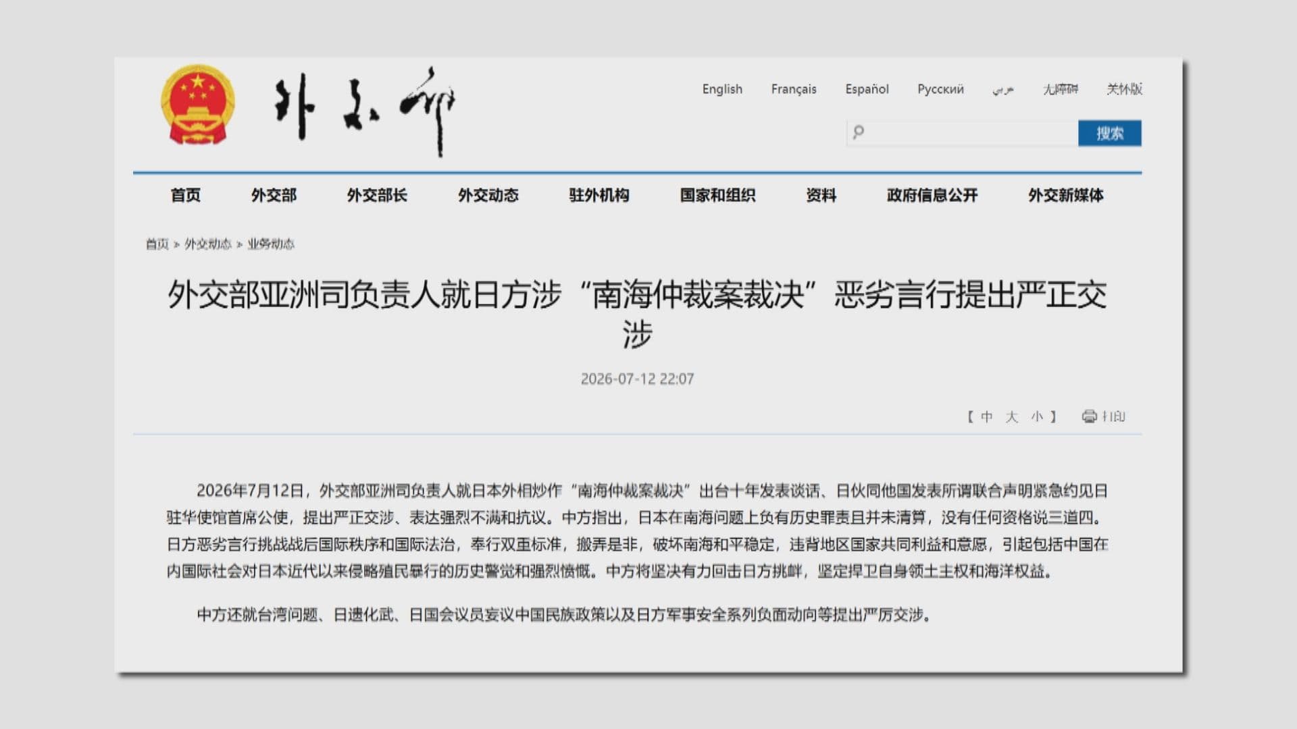Open the 无障碍 accessibility mode link
Image resolution: width=1297 pixels, height=729 pixels.
click(1061, 89)
